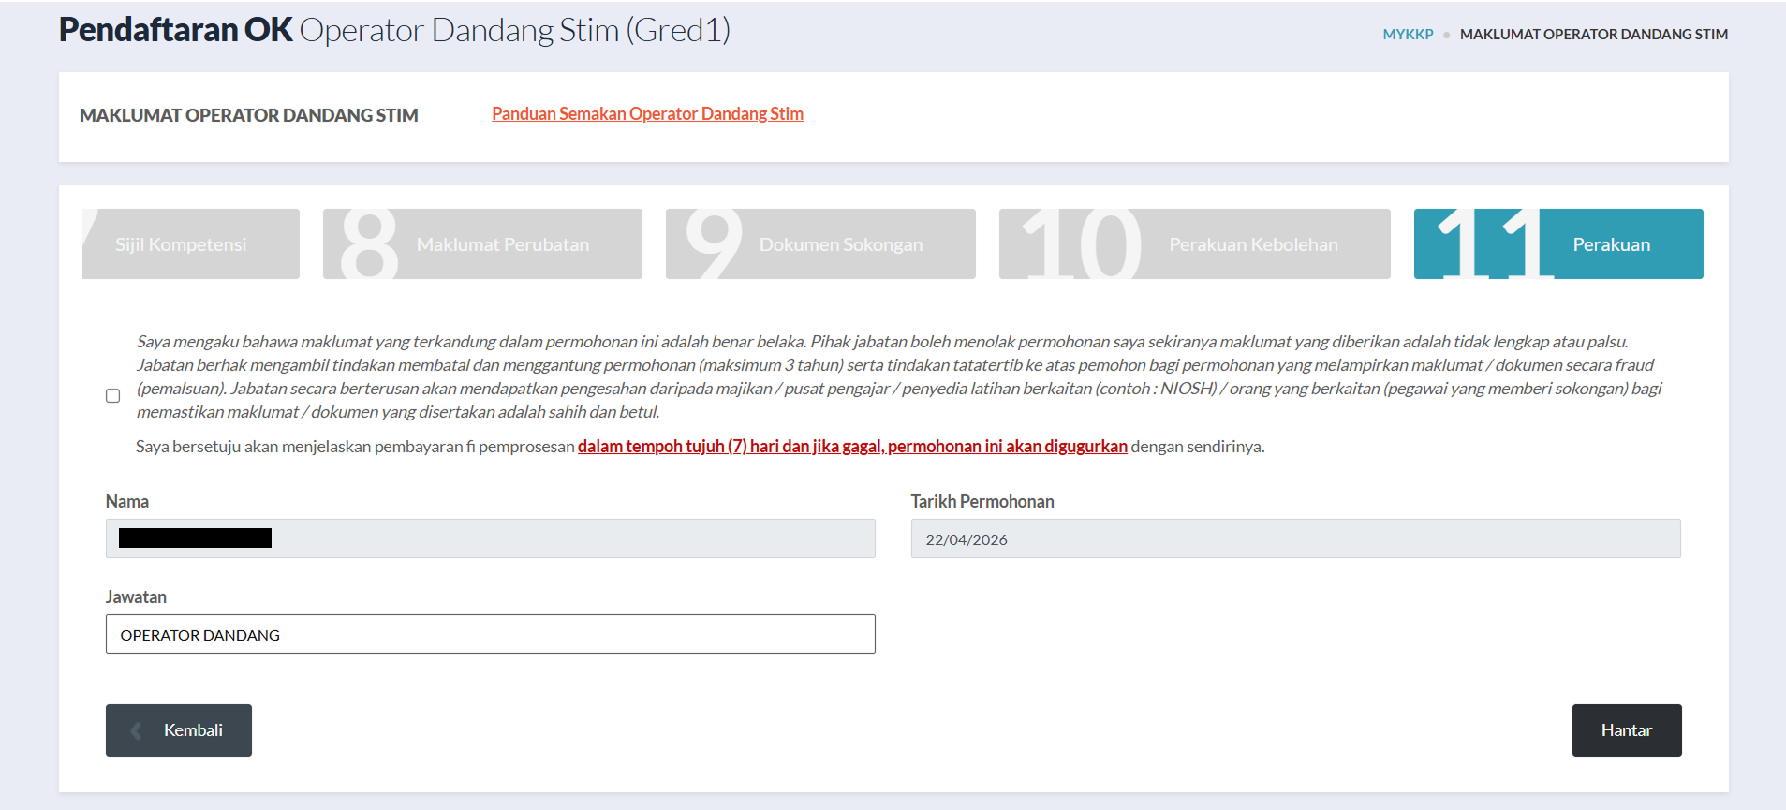The height and width of the screenshot is (810, 1786).
Task: Select the Perakuan Kebolehan step label
Action: point(1253,244)
